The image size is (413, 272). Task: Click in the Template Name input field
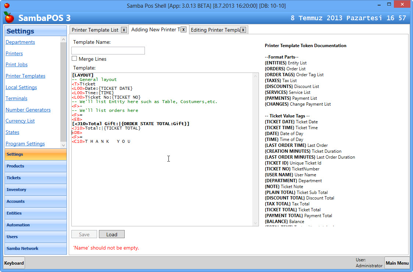point(108,51)
